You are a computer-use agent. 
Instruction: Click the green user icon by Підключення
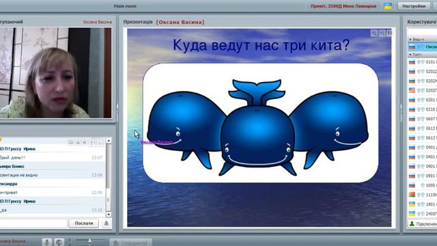tap(412, 223)
